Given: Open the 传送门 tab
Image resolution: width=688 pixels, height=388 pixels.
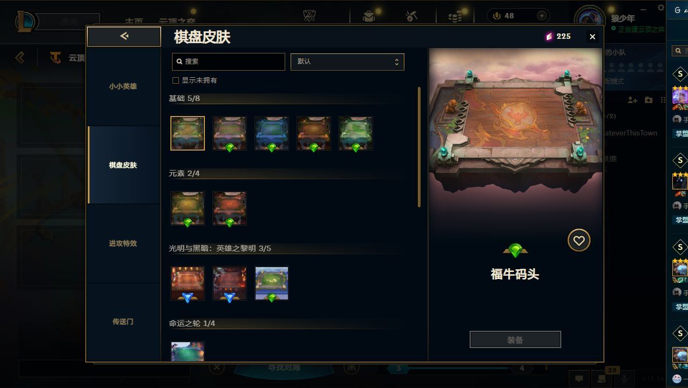Looking at the screenshot, I should [x=123, y=322].
